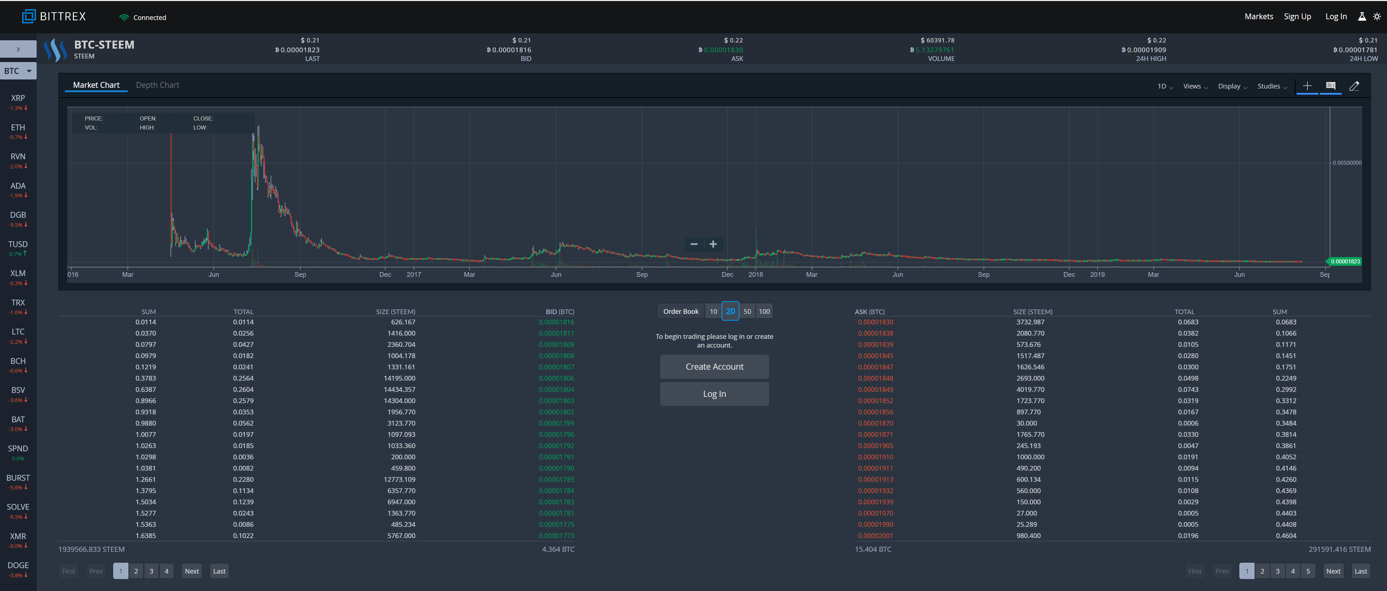Image resolution: width=1387 pixels, height=591 pixels.
Task: Click Last on bid order book pagination
Action: [x=219, y=571]
